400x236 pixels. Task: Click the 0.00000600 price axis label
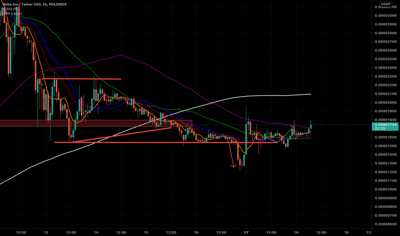coord(385,224)
